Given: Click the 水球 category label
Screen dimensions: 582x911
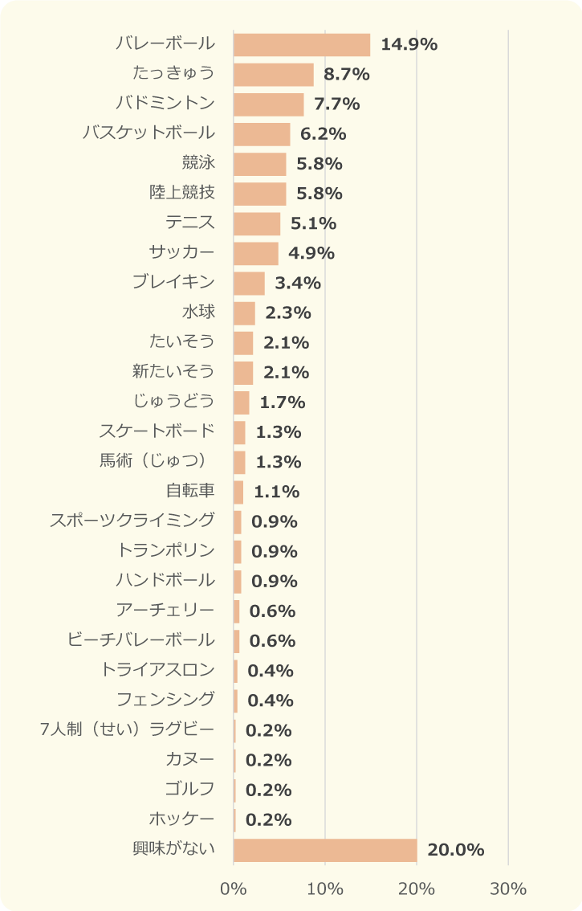Looking at the screenshot, I should 198,312.
